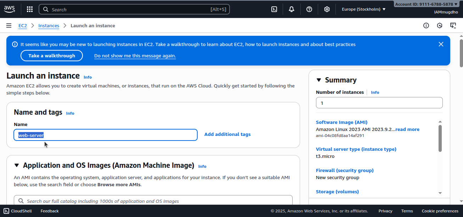Toggle the side navigation hamburger menu
The height and width of the screenshot is (217, 463).
point(9,25)
